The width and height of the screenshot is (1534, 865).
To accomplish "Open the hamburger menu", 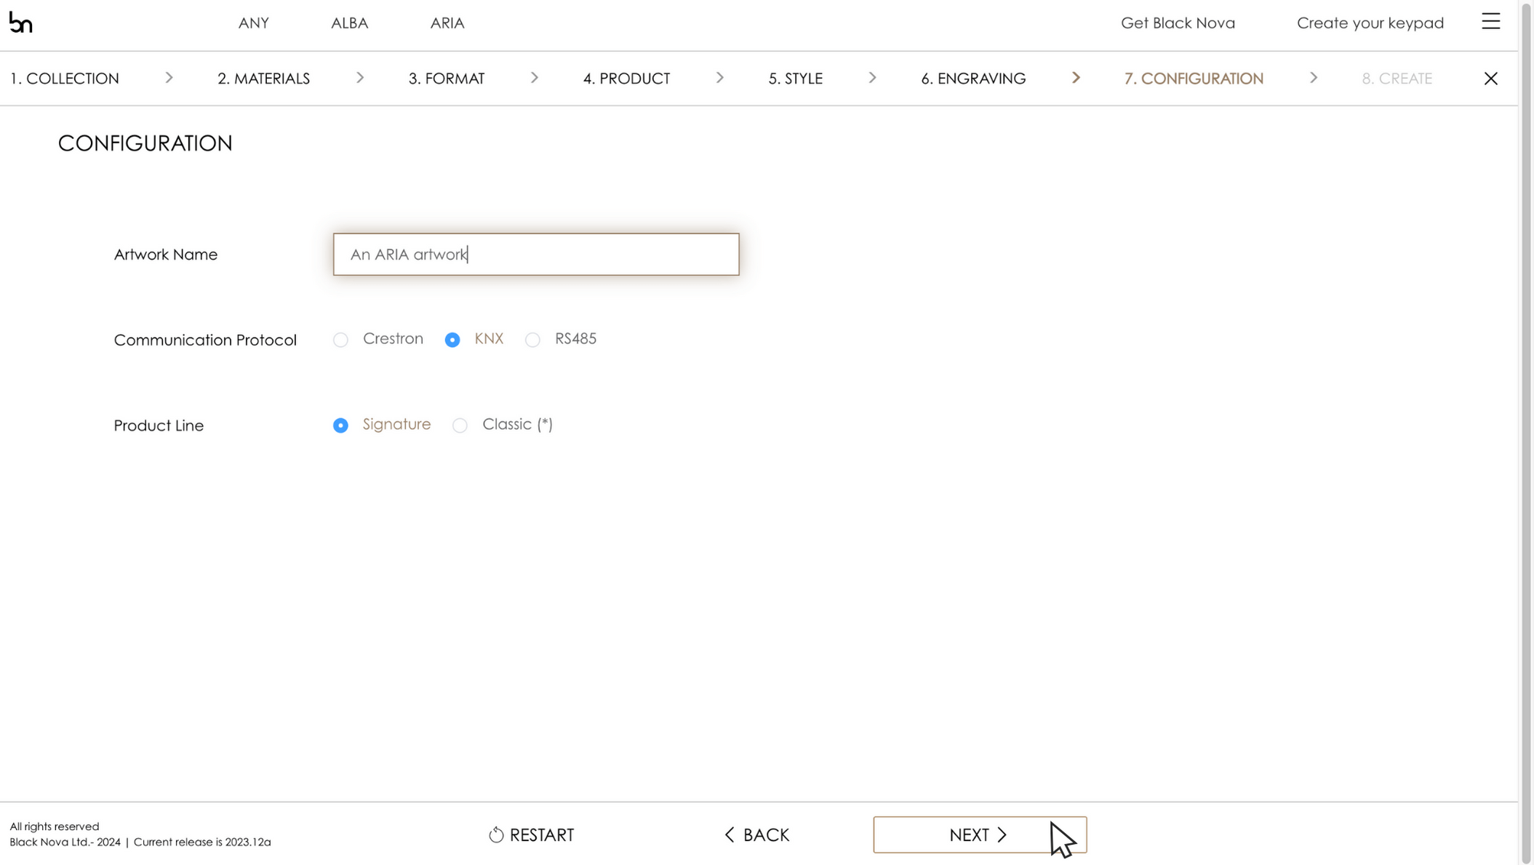I will click(1491, 22).
